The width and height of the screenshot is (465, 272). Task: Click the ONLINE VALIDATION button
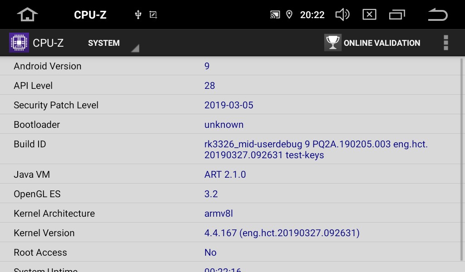tap(372, 43)
